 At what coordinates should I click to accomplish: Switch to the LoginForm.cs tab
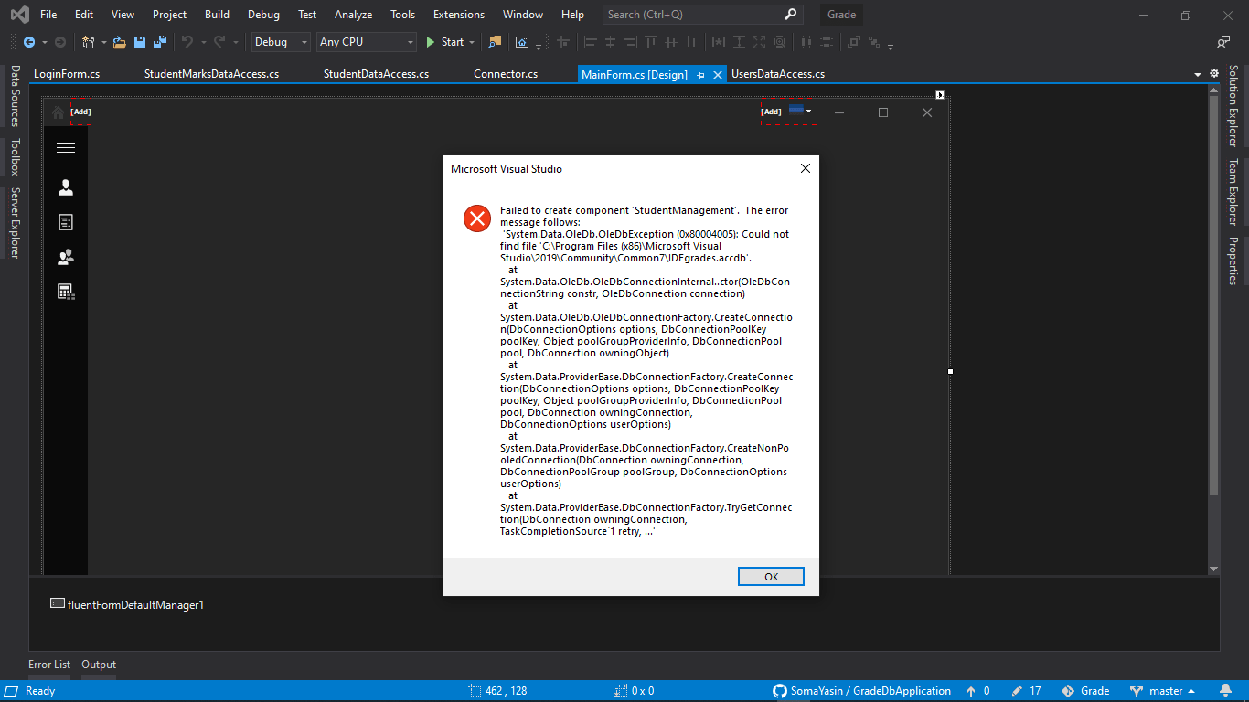pos(67,74)
